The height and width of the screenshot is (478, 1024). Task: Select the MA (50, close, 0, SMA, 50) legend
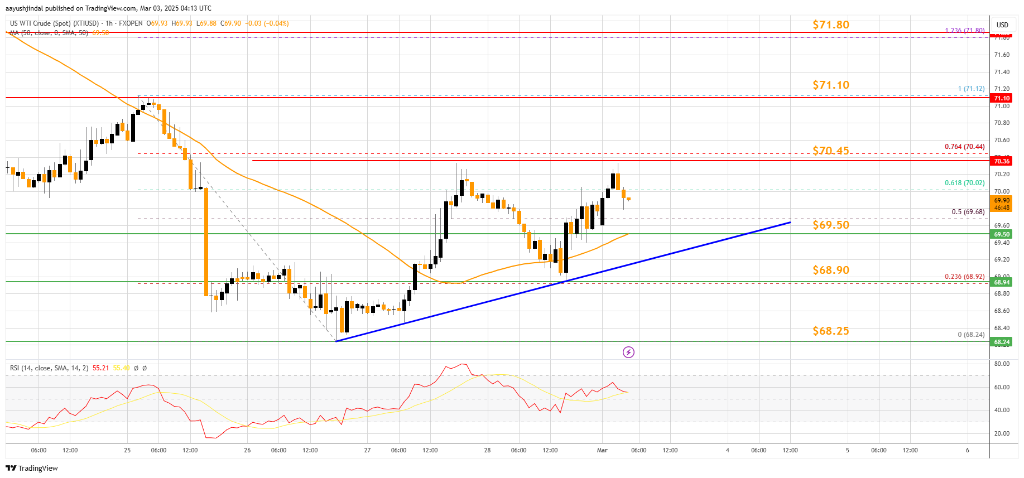tap(49, 33)
